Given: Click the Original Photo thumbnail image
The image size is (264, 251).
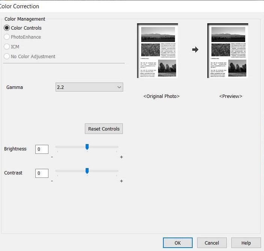Looking at the screenshot, I should [x=158, y=51].
